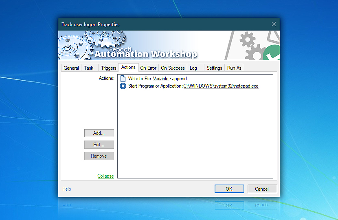Close the Track user logon Properties dialog
This screenshot has height=220, width=338.
point(274,24)
